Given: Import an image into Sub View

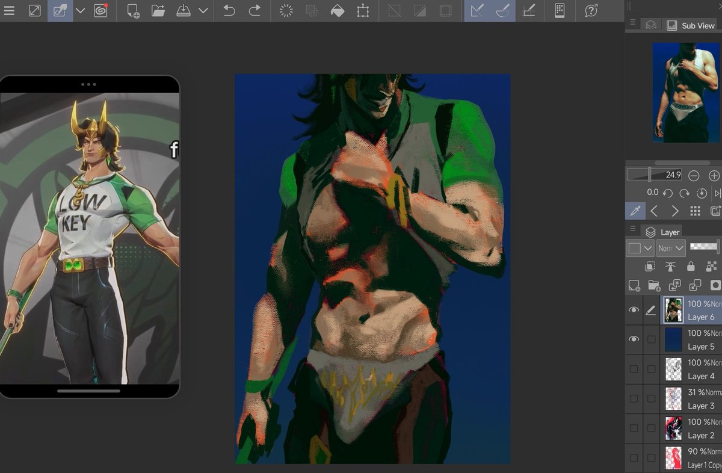Looking at the screenshot, I should (715, 211).
